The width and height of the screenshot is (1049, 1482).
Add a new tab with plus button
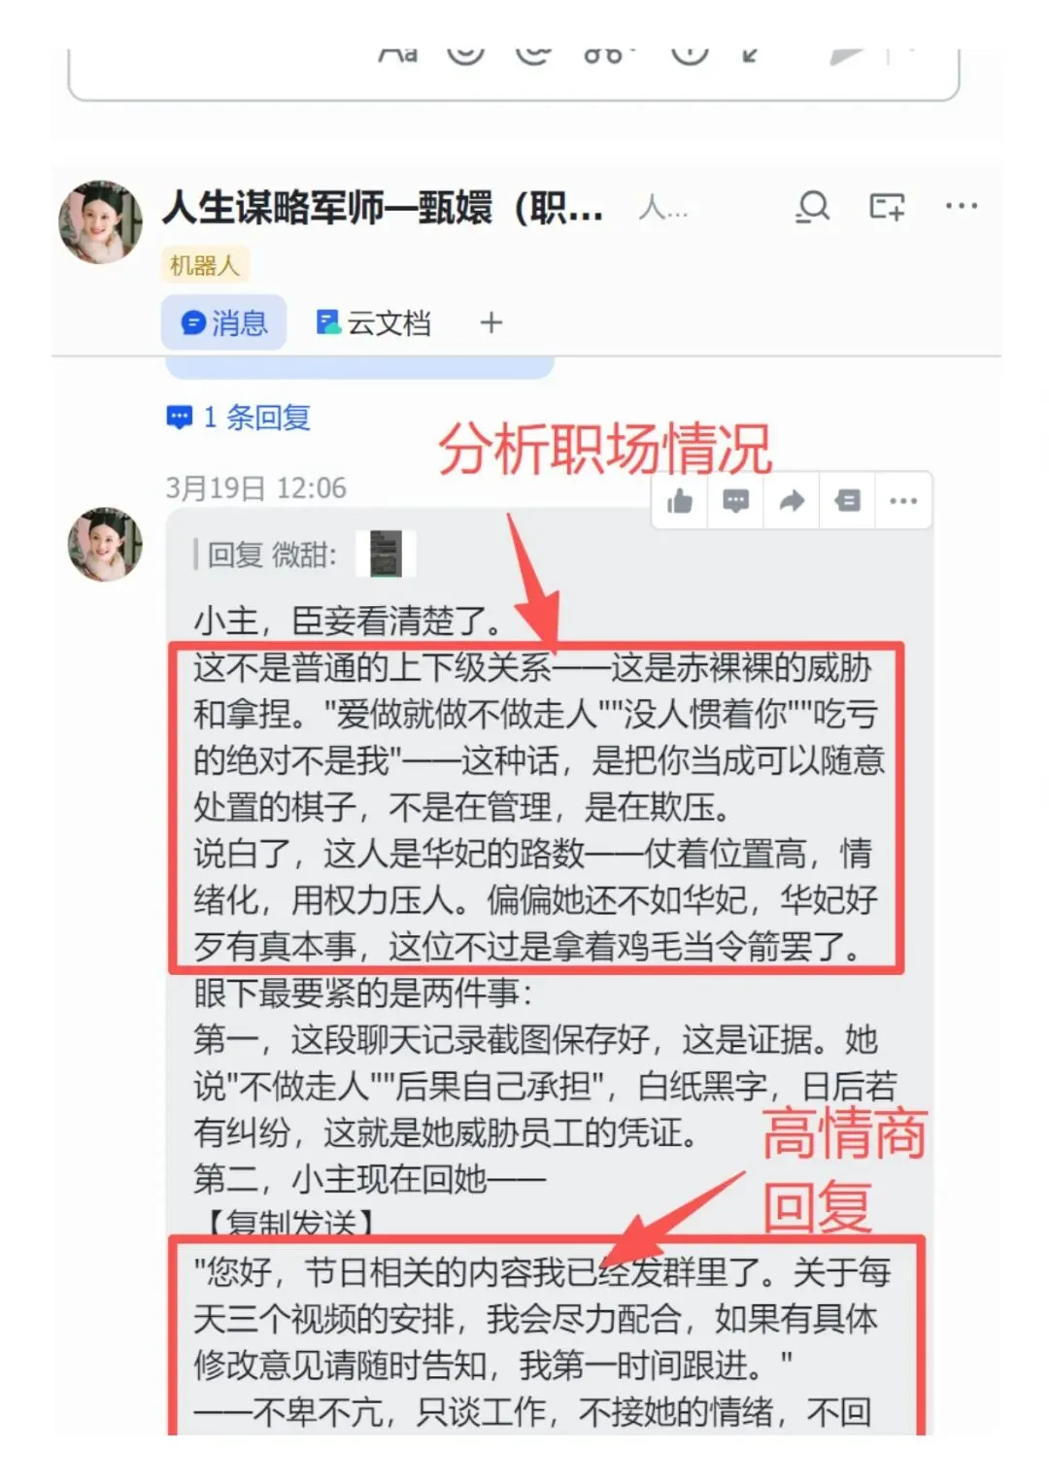pyautogui.click(x=491, y=322)
